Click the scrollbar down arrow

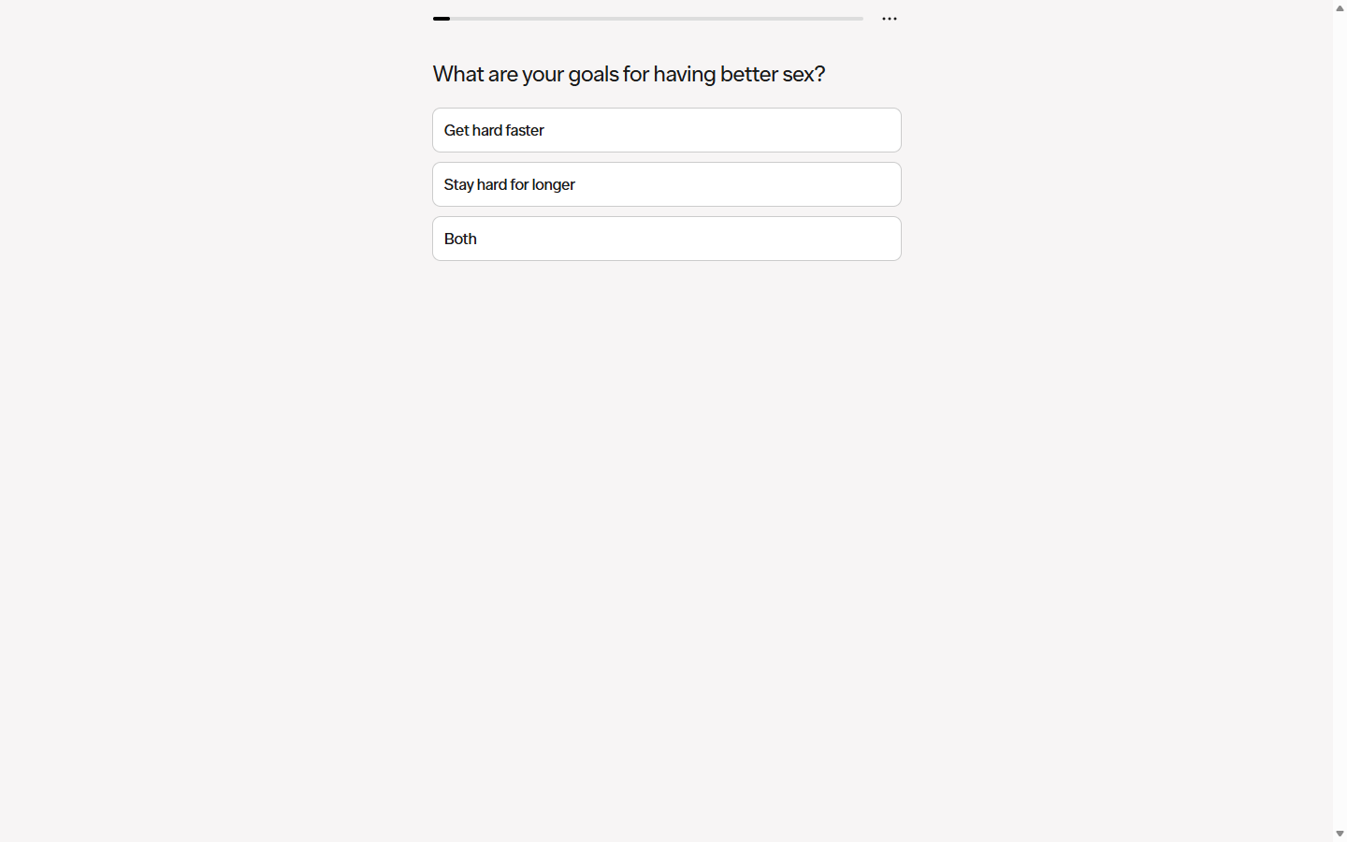(1339, 834)
